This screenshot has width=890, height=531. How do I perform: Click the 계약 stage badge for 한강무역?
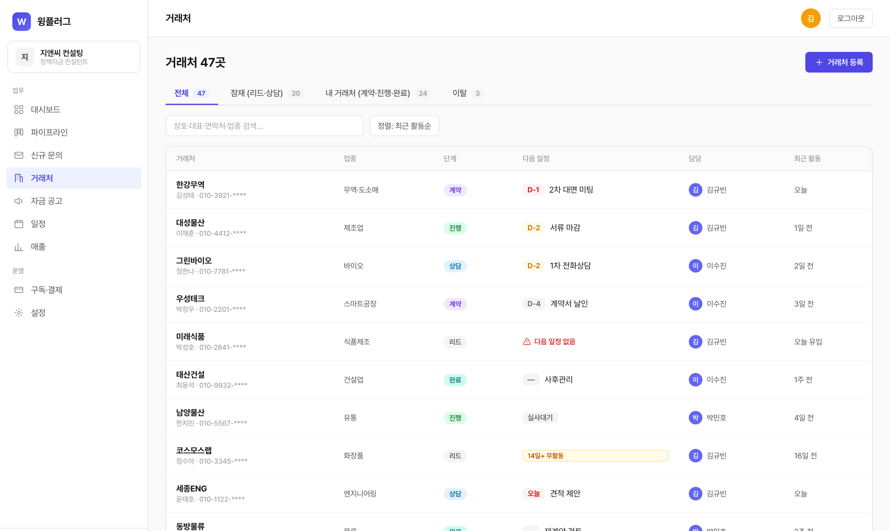[455, 190]
